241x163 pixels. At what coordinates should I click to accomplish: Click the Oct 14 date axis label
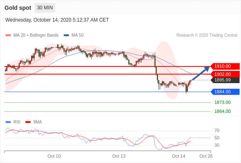(179, 156)
